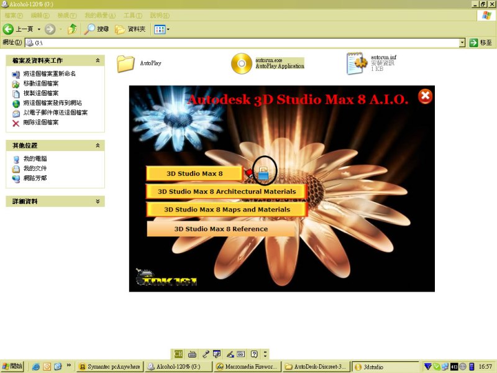This screenshot has width=497, height=373.
Task: Click the Go arrow button beside address bar
Action: pyautogui.click(x=473, y=42)
